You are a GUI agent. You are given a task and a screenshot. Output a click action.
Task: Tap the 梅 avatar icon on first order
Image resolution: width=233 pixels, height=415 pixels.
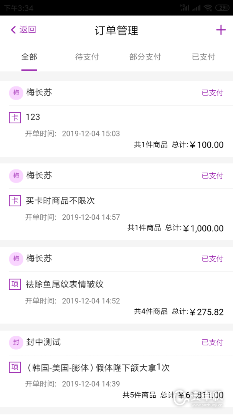click(16, 93)
